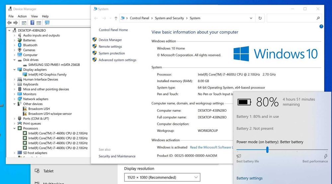Select Broadcom USH w/swipe sensor device

coord(50,114)
